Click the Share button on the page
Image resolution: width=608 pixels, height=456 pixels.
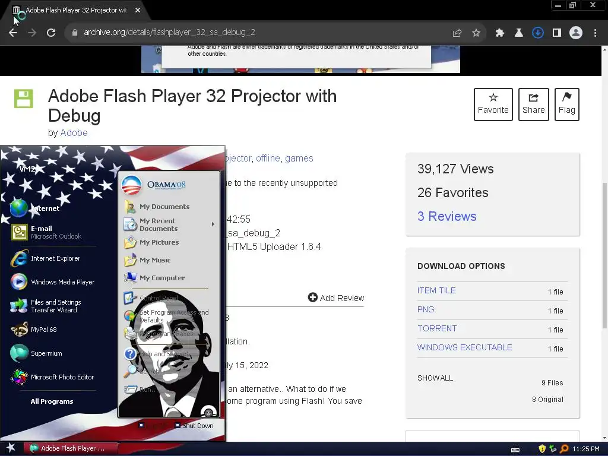[534, 104]
